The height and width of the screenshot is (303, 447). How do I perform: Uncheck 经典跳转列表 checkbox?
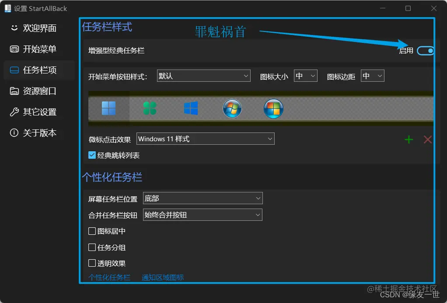[92, 155]
